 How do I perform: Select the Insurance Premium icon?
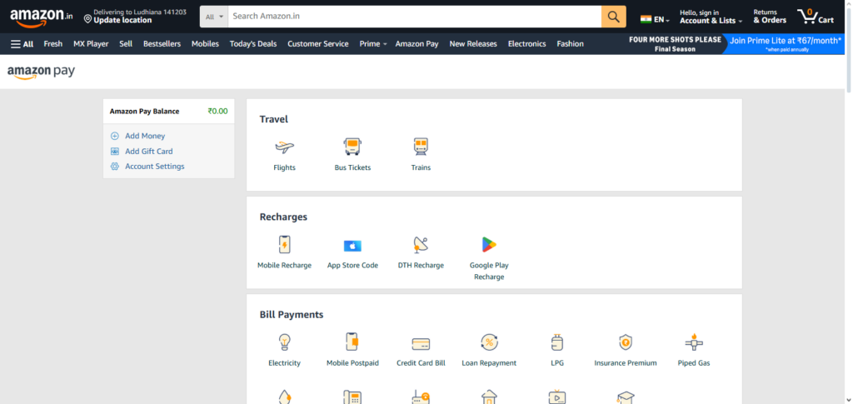(626, 342)
